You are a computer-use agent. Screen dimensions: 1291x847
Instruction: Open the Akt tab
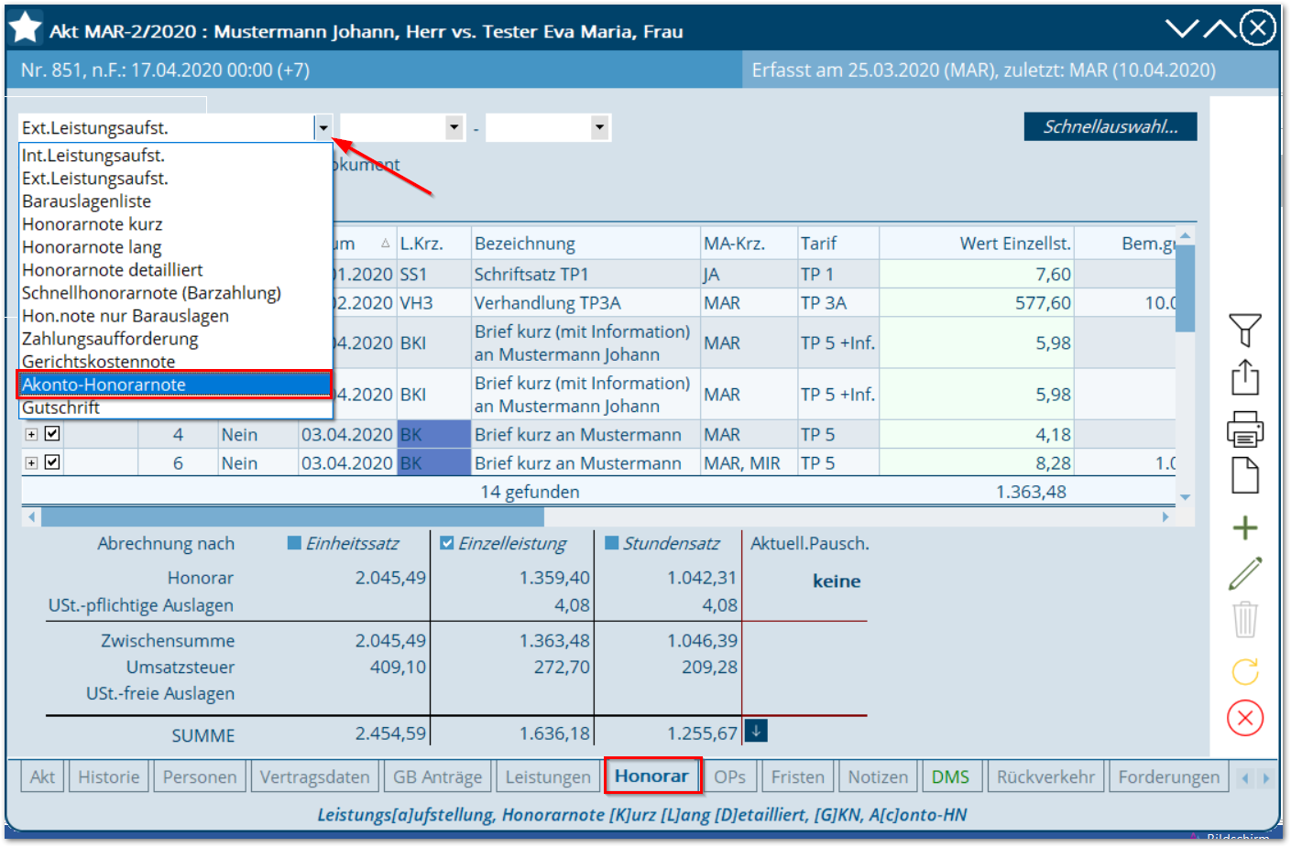coord(42,776)
